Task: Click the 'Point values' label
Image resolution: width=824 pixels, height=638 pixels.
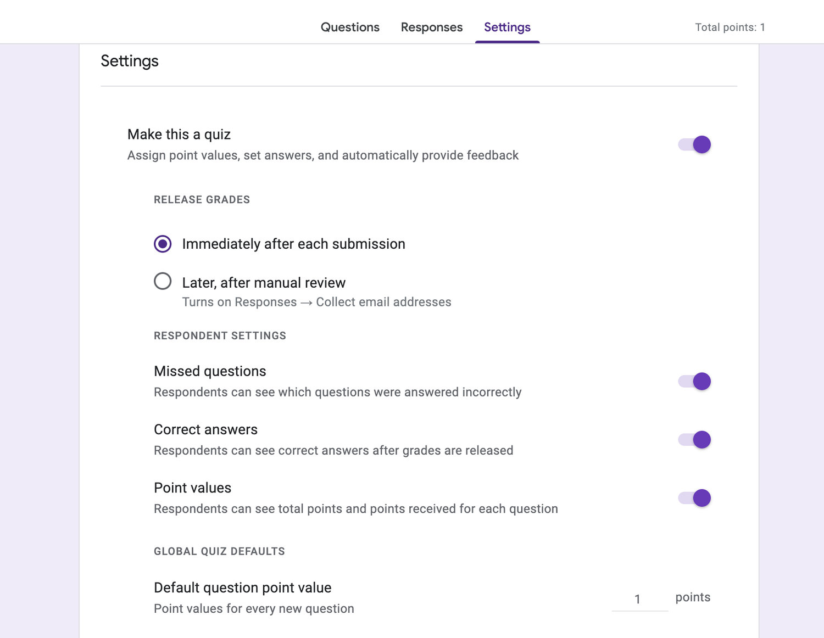Action: pos(192,488)
